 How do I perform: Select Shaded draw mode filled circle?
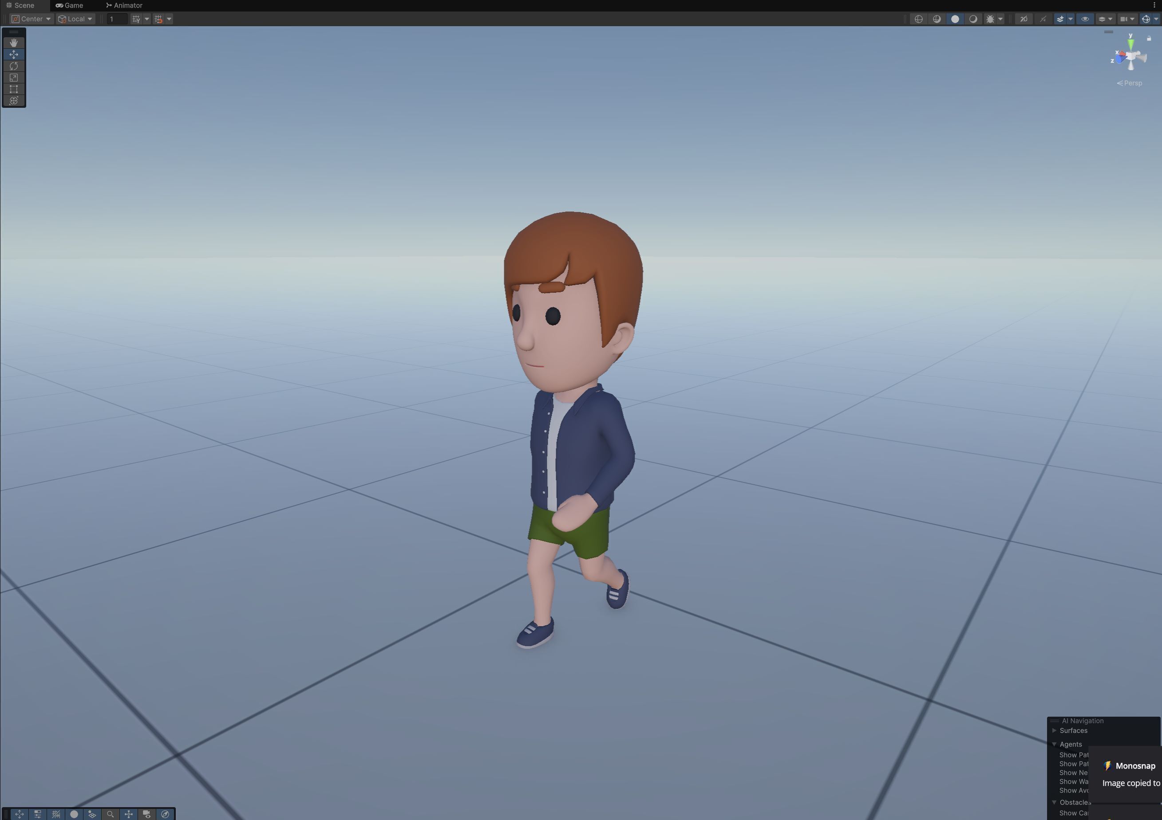(955, 19)
